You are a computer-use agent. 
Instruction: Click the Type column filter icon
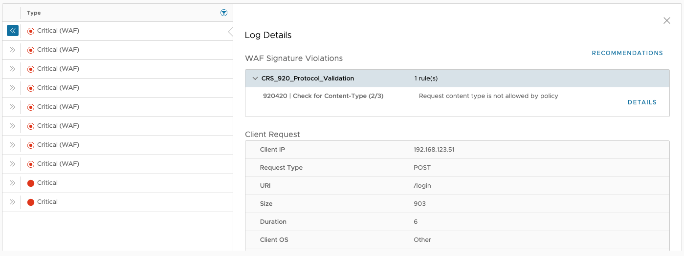coord(224,13)
